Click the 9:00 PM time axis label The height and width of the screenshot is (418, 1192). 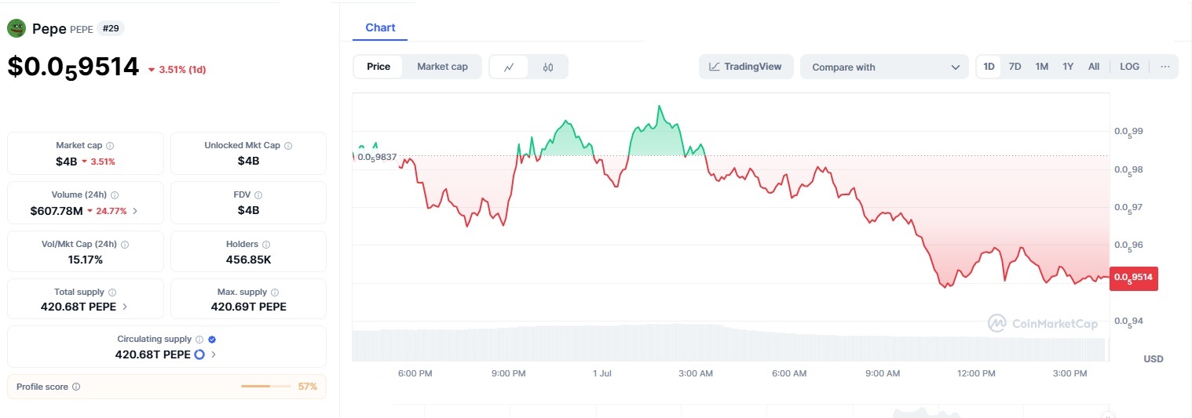pyautogui.click(x=508, y=373)
